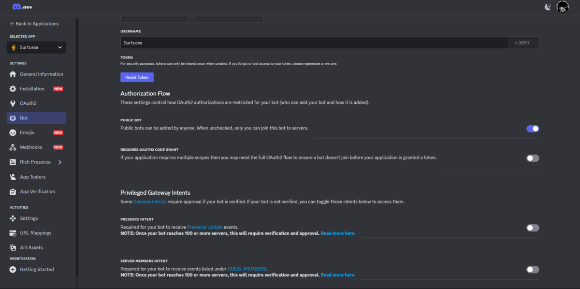Click Read more here under Server Members Intent
Image resolution: width=580 pixels, height=289 pixels.
337,275
